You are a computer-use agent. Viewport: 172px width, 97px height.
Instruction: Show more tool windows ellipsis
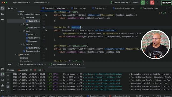tap(2, 20)
